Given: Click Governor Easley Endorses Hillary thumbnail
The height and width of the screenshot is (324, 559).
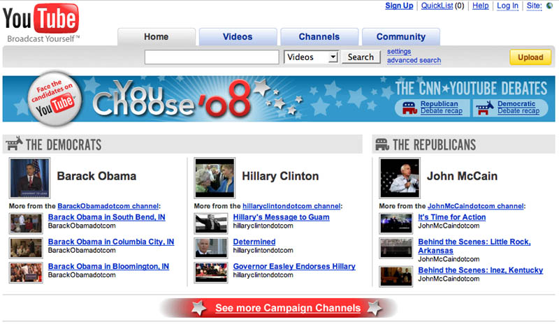Looking at the screenshot, I should tap(211, 272).
